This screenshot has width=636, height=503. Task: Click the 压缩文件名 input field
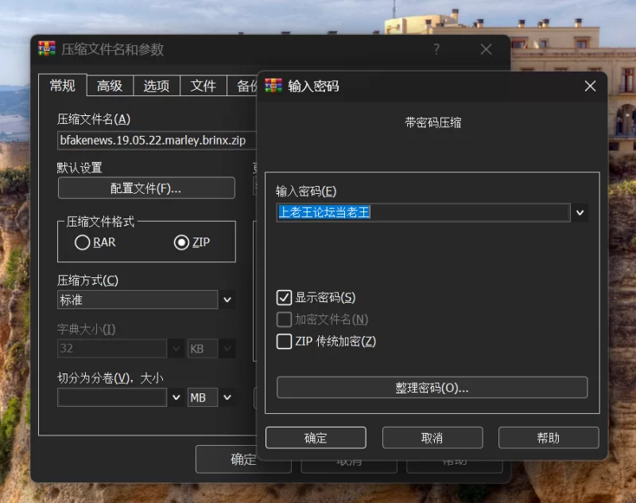(x=157, y=140)
